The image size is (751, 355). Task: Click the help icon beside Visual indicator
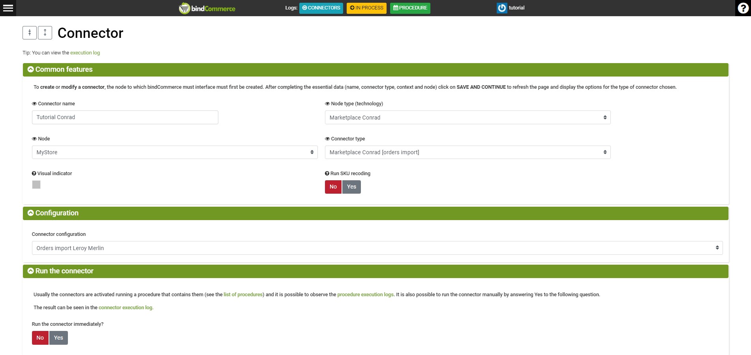pyautogui.click(x=34, y=174)
